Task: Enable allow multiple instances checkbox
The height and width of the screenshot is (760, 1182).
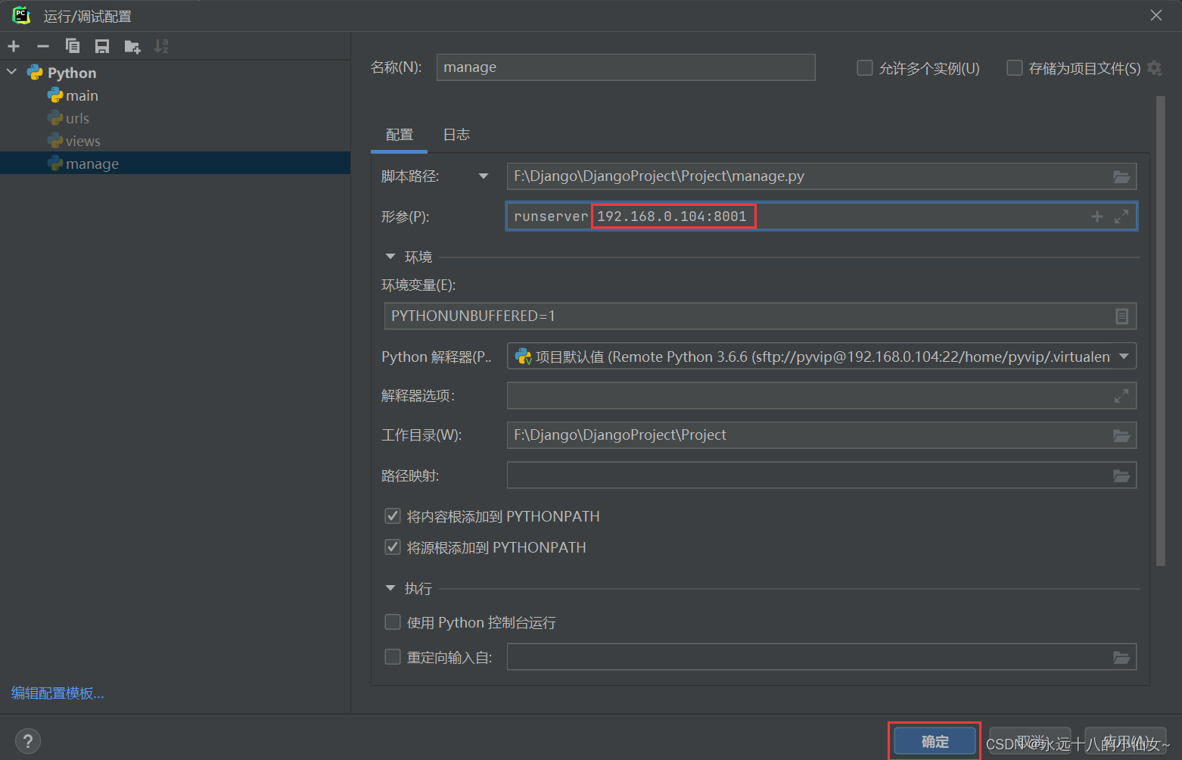Action: pos(865,68)
